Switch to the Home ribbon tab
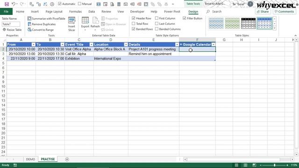The width and height of the screenshot is (299, 168). coord(20,12)
